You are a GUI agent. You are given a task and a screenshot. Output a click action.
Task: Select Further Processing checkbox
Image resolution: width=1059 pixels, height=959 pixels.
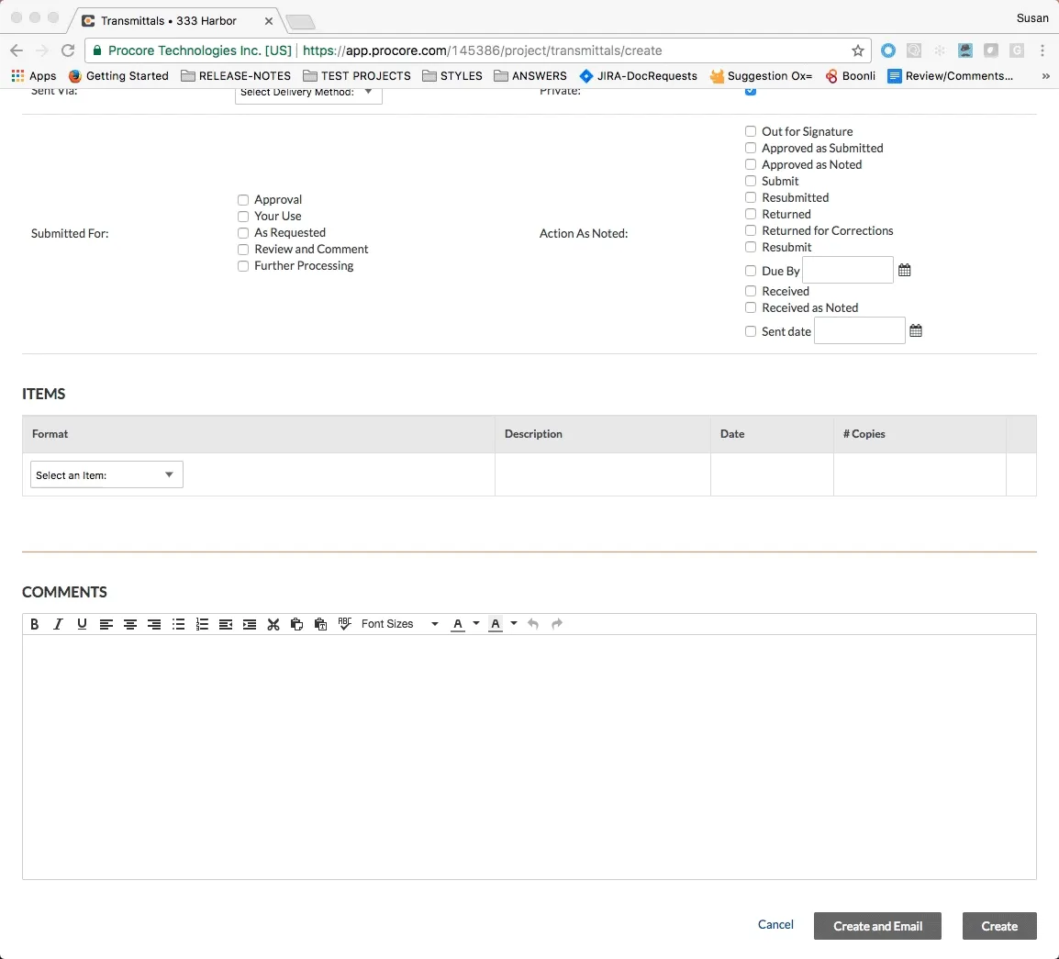243,266
